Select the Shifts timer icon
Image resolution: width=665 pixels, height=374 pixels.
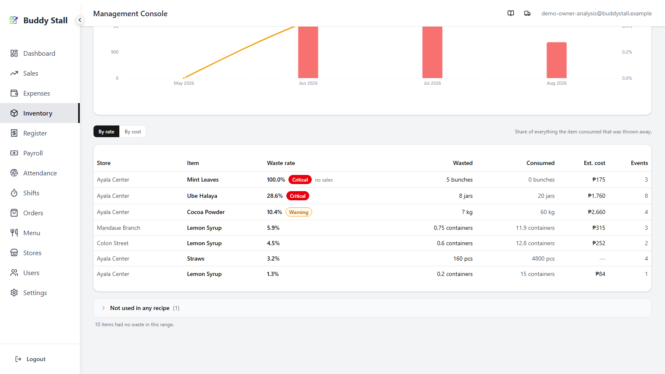14,193
